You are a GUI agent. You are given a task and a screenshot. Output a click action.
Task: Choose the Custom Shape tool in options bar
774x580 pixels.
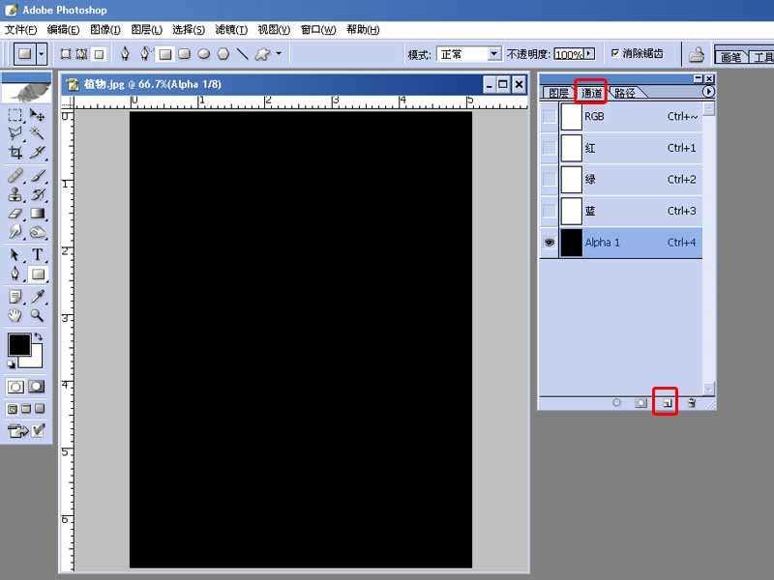pos(262,54)
